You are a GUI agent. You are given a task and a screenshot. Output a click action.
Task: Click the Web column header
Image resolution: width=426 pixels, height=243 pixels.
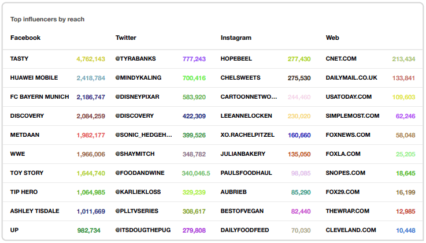coord(332,38)
